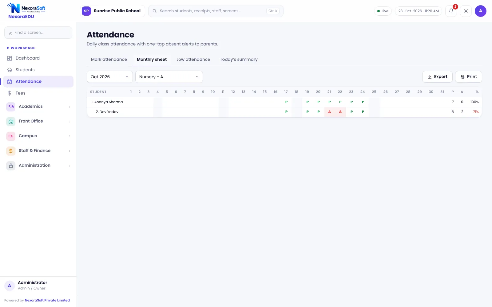Open the Nursery - A class dropdown

[169, 77]
